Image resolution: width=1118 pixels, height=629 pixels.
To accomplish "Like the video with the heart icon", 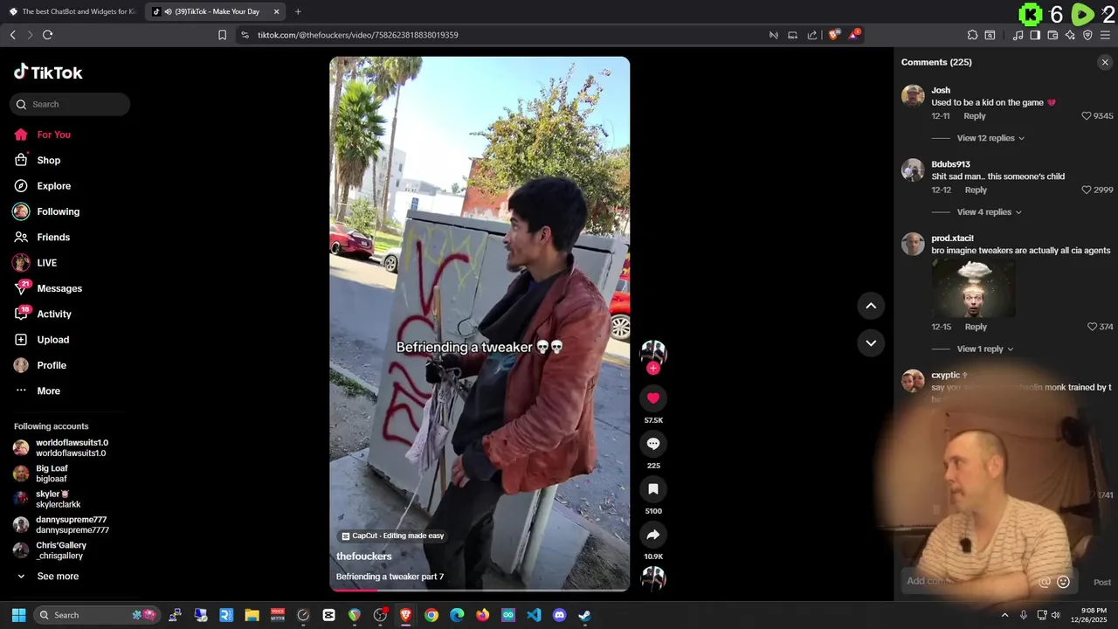I will [652, 398].
